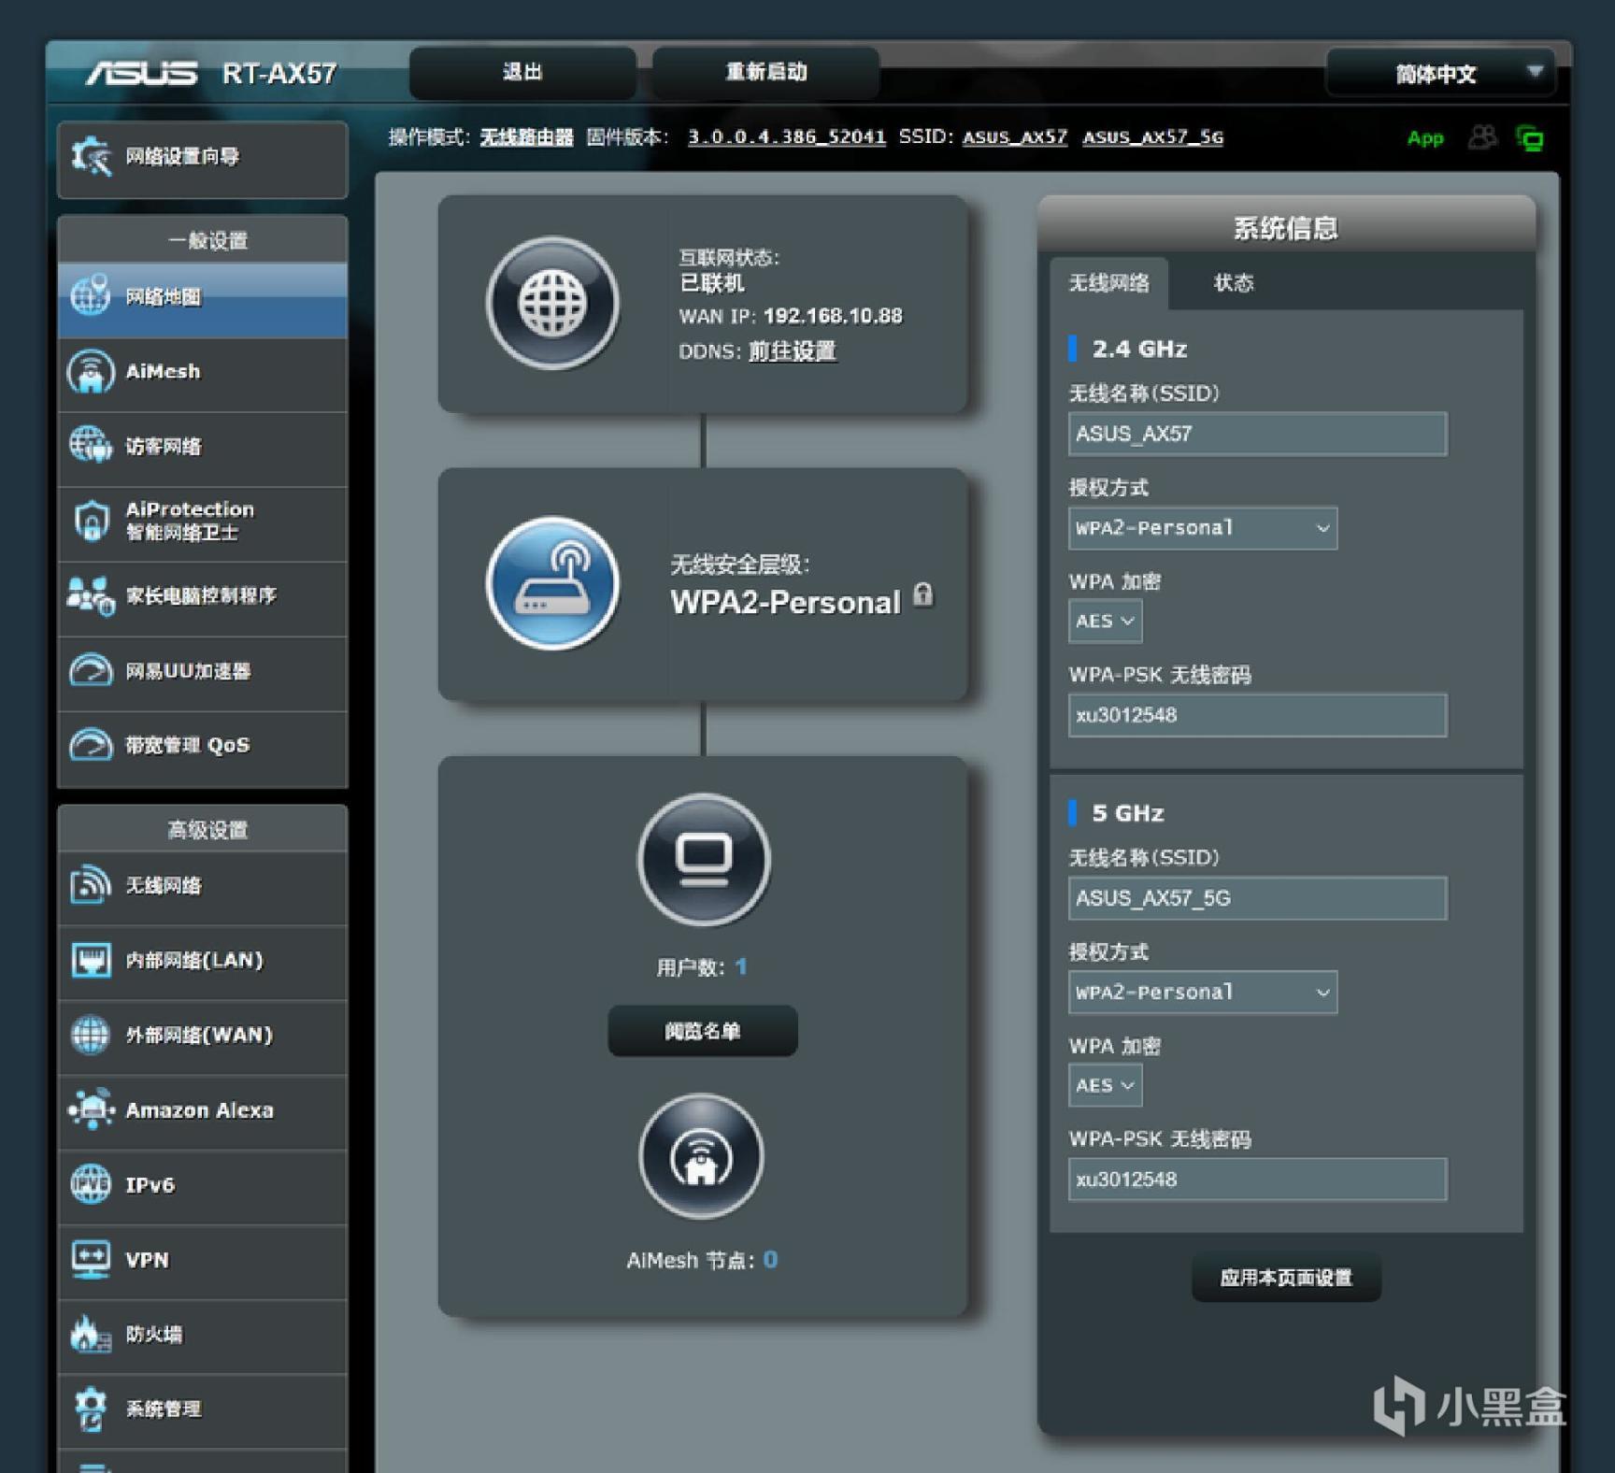Click the LAN (内部网络) icon

pyautogui.click(x=91, y=960)
